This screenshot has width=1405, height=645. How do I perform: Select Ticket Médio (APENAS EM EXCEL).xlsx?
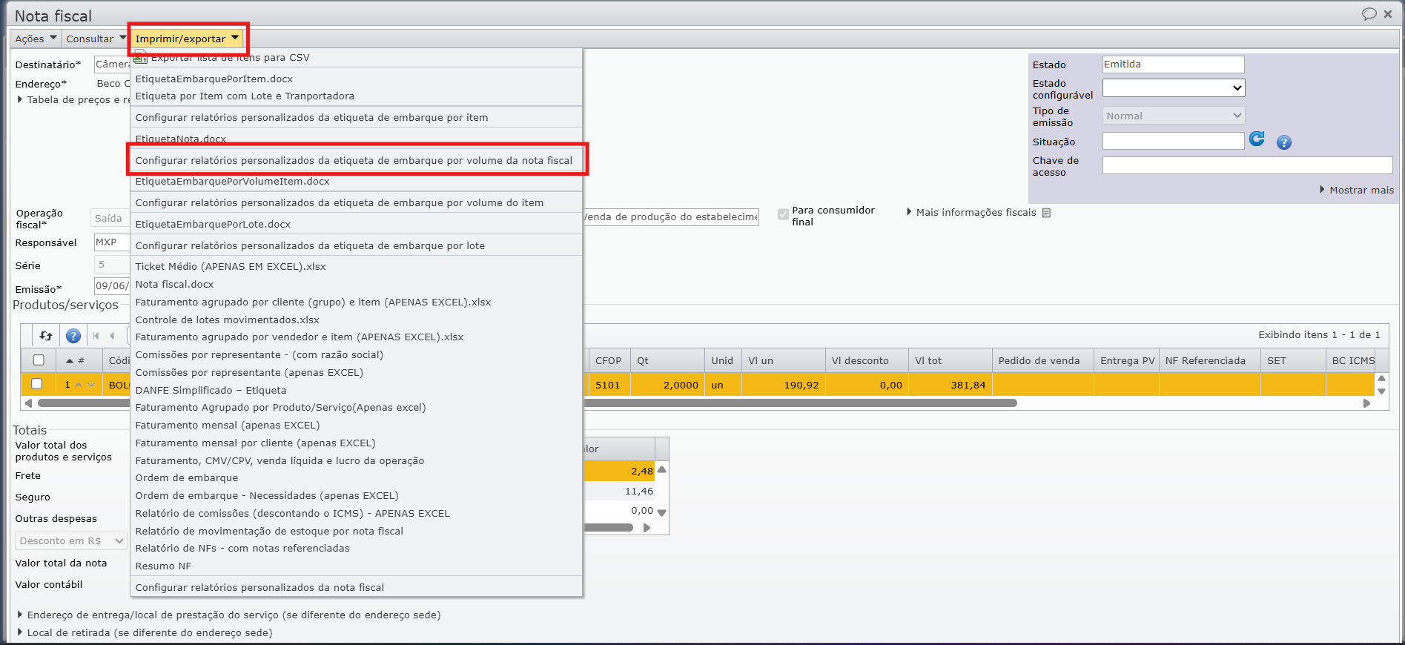[357, 267]
